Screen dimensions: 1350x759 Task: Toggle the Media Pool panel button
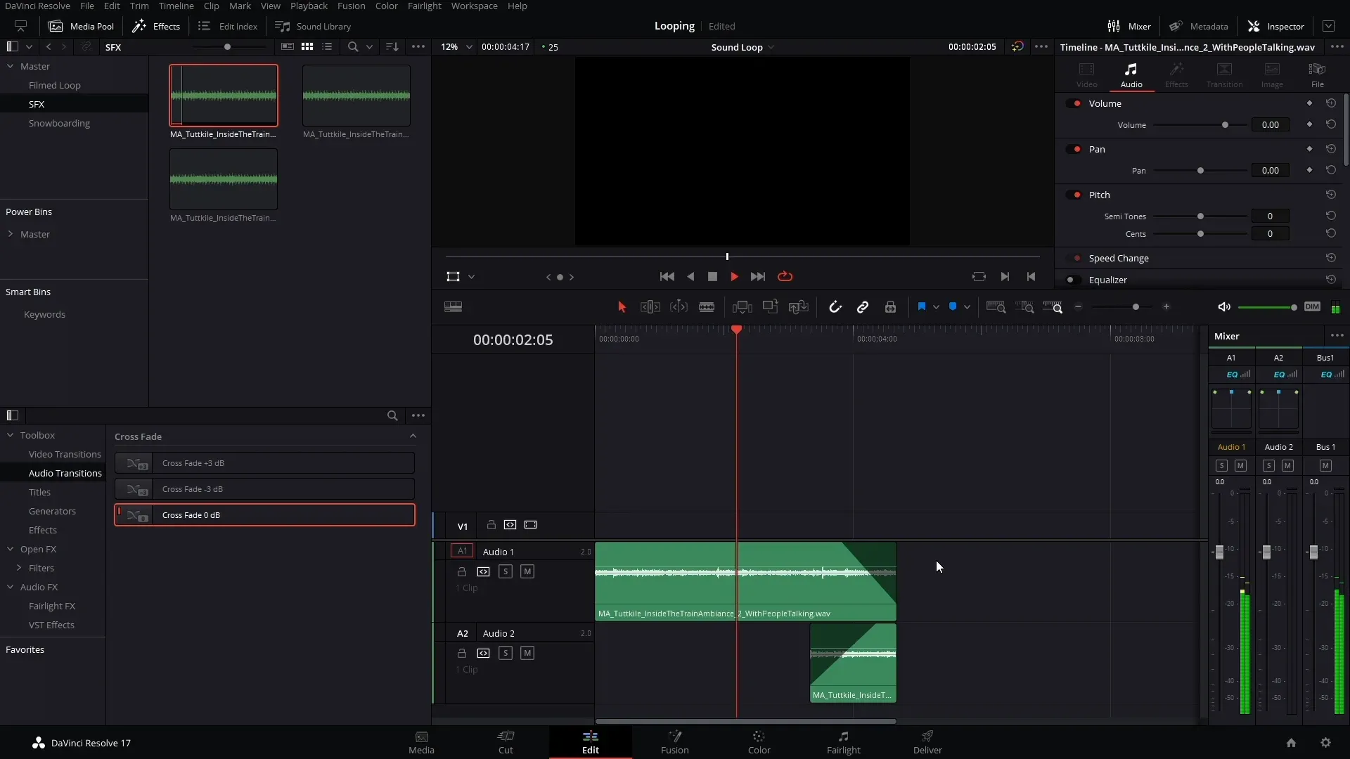pos(82,26)
